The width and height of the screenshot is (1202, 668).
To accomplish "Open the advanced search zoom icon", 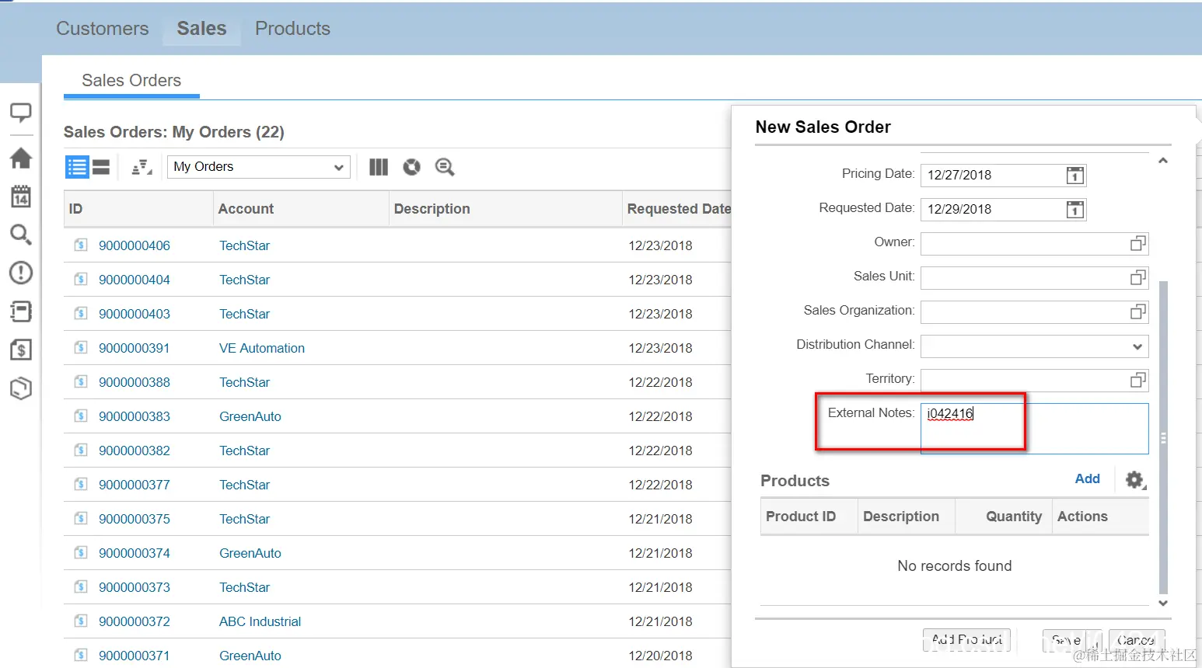I will click(x=445, y=167).
